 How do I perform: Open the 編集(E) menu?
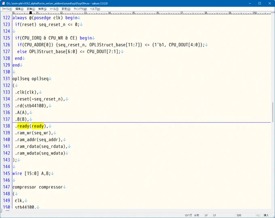(19, 9)
